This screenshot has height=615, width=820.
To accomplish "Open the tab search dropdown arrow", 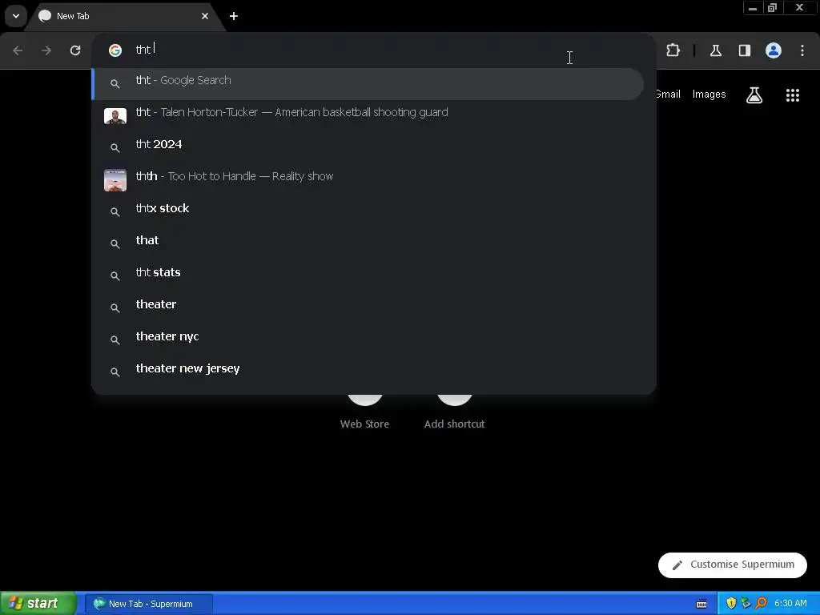I will (16, 16).
